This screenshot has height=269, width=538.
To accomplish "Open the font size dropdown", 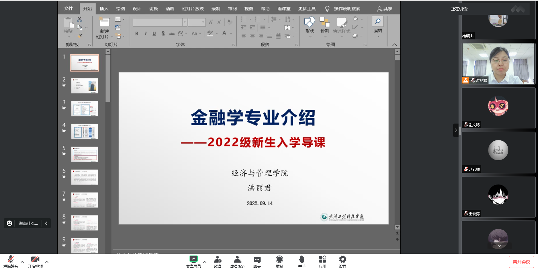I will coord(203,22).
